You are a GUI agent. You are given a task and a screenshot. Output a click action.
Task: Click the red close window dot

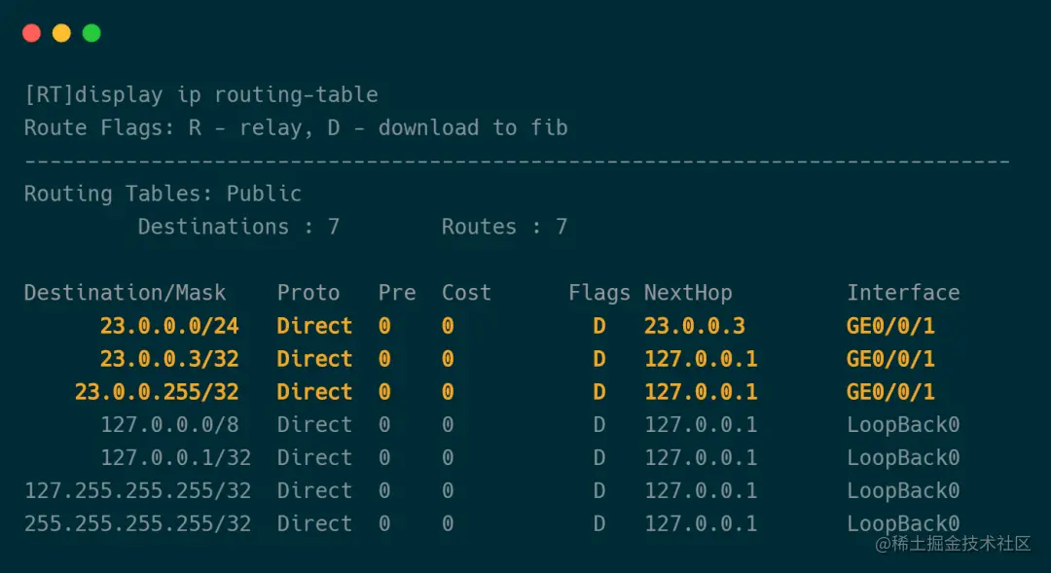click(x=31, y=33)
